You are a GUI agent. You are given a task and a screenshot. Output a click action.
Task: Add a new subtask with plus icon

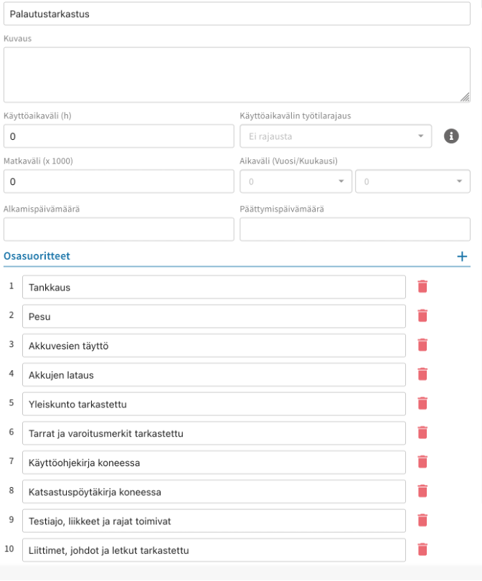(462, 256)
